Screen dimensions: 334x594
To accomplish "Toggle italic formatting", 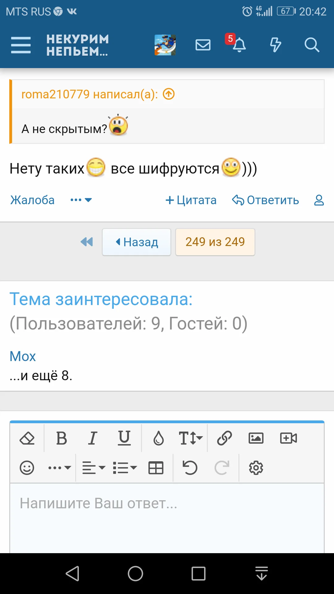I will [x=93, y=438].
